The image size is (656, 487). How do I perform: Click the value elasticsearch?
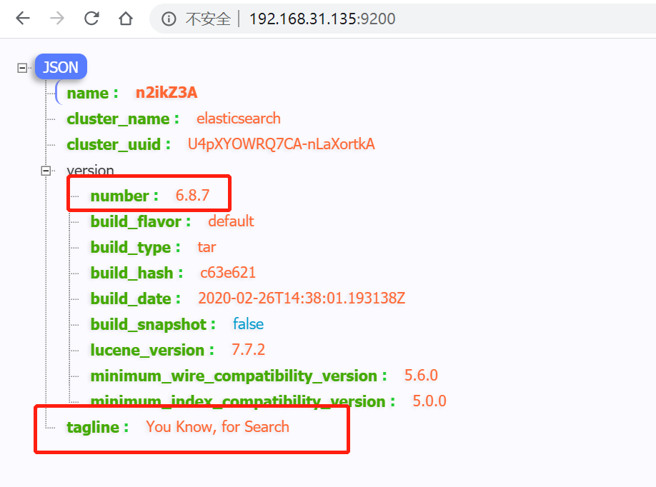[239, 119]
